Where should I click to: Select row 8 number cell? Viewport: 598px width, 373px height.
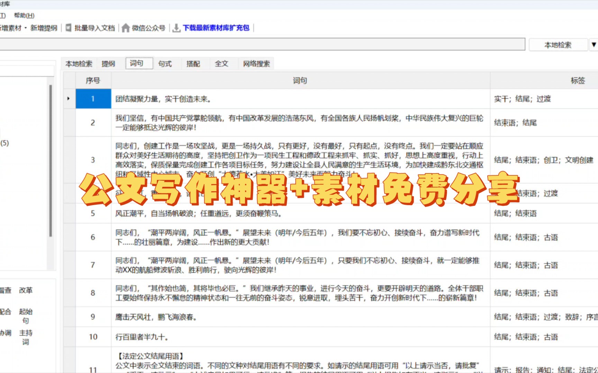(93, 293)
